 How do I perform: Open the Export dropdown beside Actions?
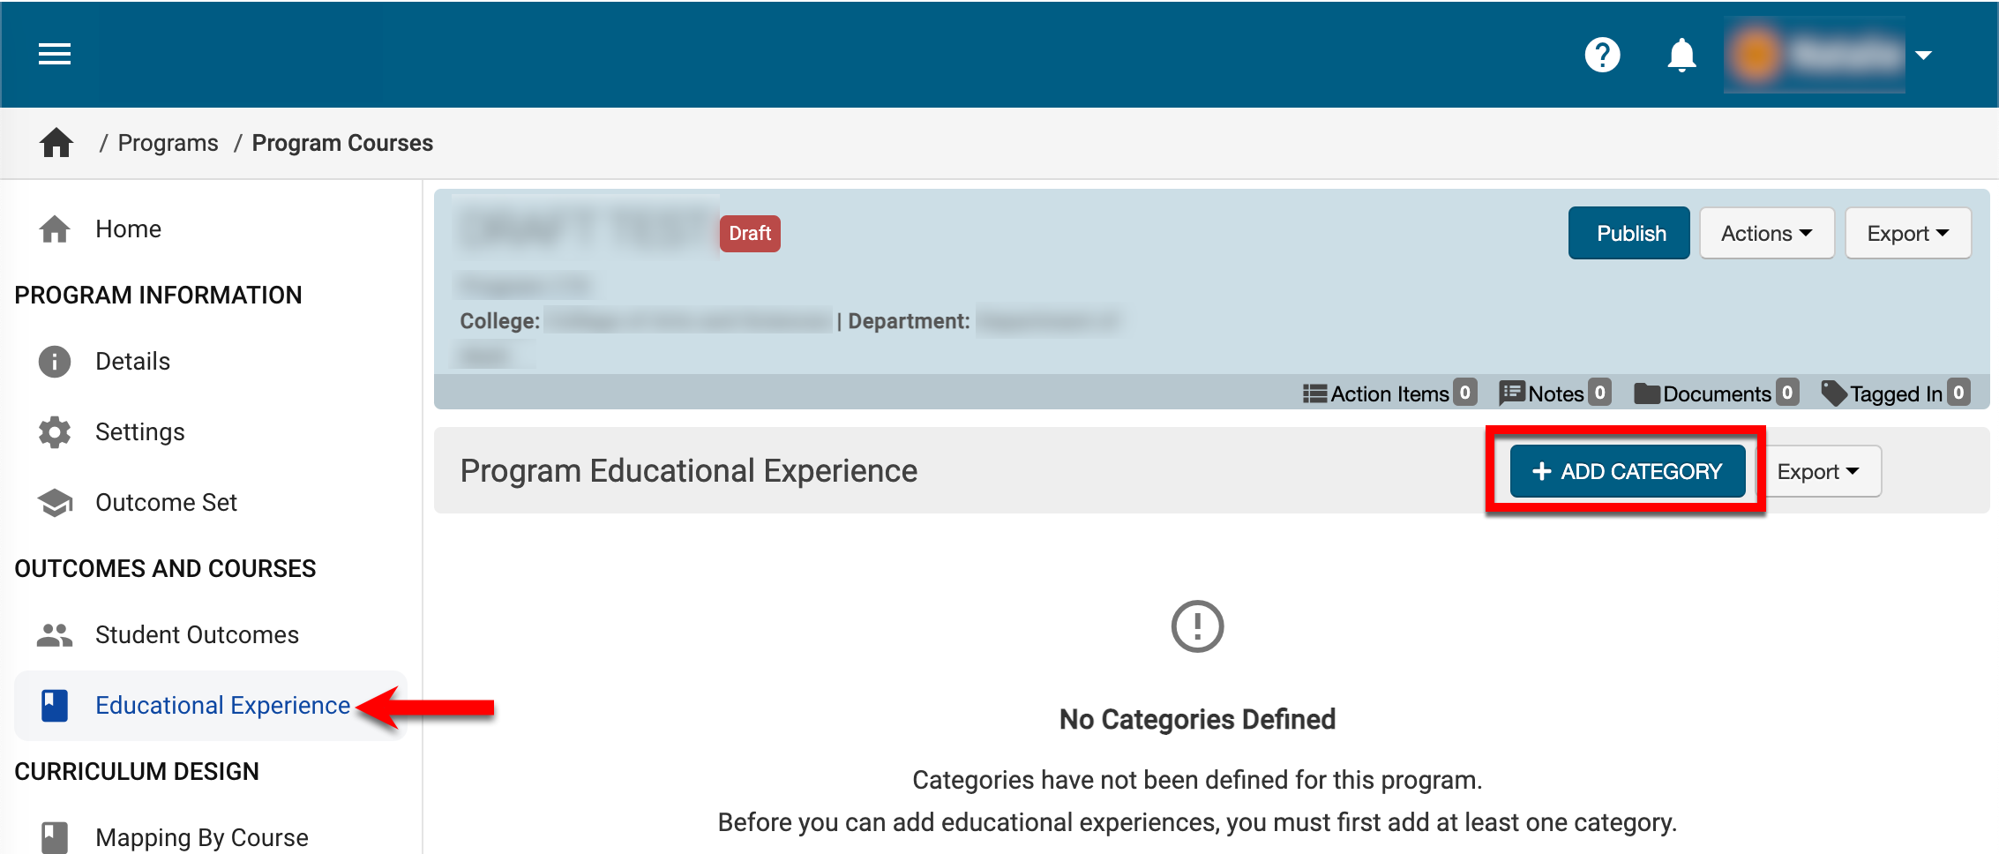click(1907, 234)
